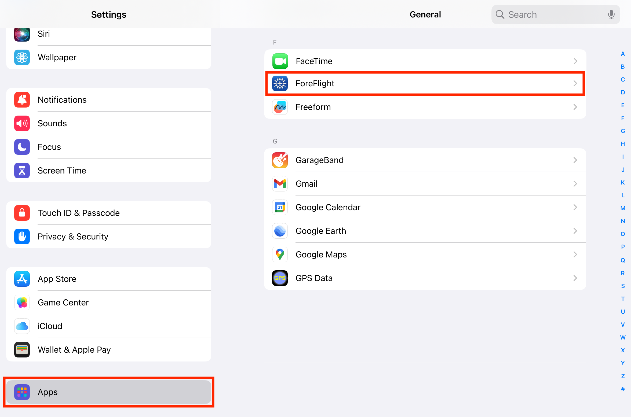This screenshot has width=631, height=417.
Task: Tap the iCloud cloud icon
Action: 22,326
